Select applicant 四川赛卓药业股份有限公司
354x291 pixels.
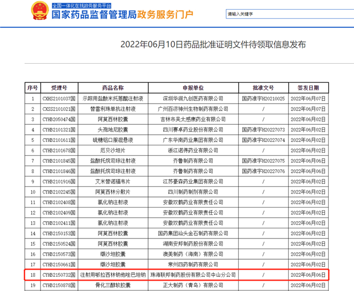point(193,130)
